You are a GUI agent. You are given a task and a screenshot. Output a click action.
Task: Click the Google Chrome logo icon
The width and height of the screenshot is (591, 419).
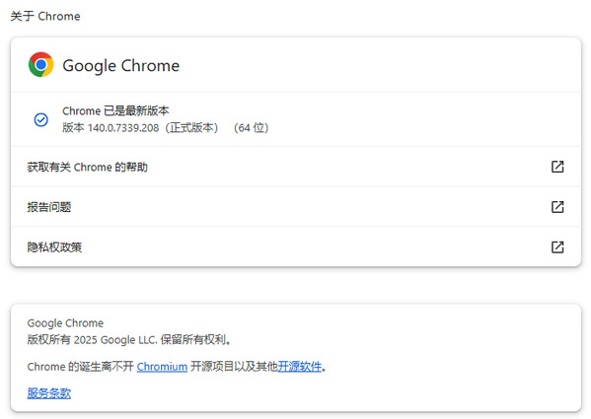[x=41, y=65]
